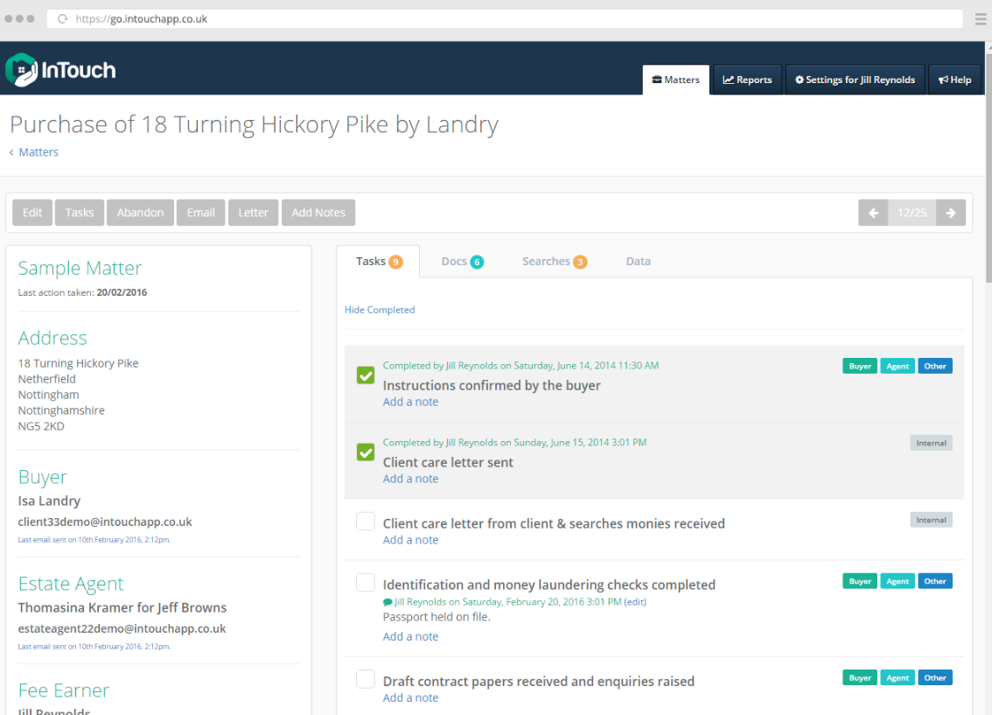Viewport: 992px width, 715px height.
Task: Switch to the Docs tab
Action: [x=462, y=261]
